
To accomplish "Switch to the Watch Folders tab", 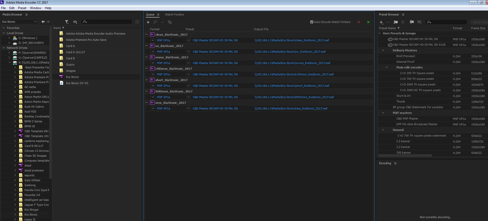I will tap(174, 14).
